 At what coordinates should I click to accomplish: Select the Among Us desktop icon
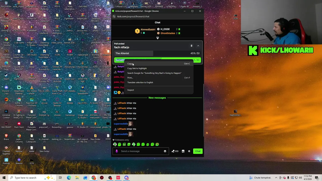(x=6, y=28)
